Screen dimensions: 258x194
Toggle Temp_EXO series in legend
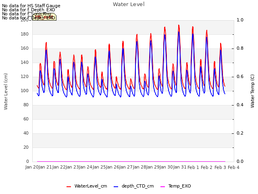tap(176, 186)
